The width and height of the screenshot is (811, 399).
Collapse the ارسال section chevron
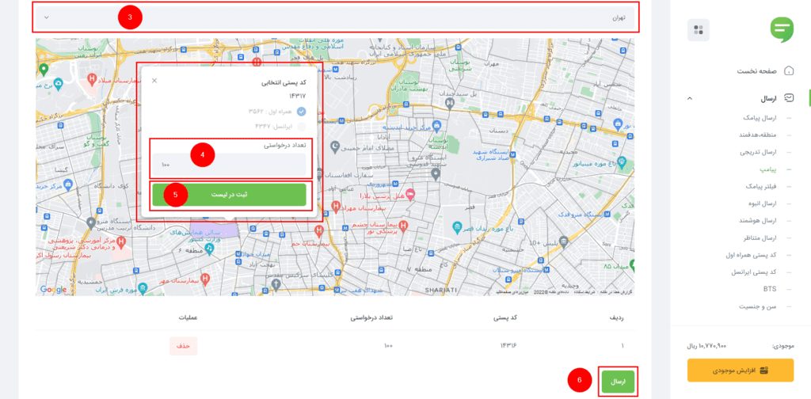(x=690, y=98)
